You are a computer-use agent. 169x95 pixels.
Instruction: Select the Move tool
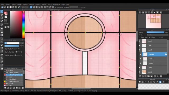[x=2, y=25]
